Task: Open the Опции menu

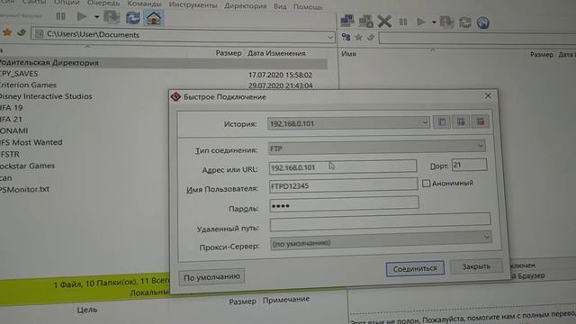Action: click(67, 2)
